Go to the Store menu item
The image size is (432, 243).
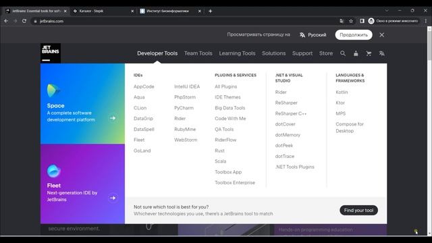click(x=326, y=53)
